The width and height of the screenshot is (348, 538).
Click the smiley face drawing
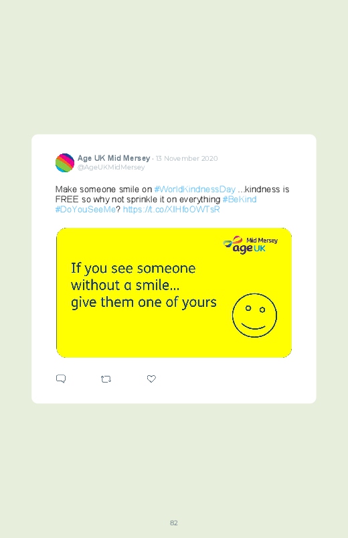pos(254,316)
